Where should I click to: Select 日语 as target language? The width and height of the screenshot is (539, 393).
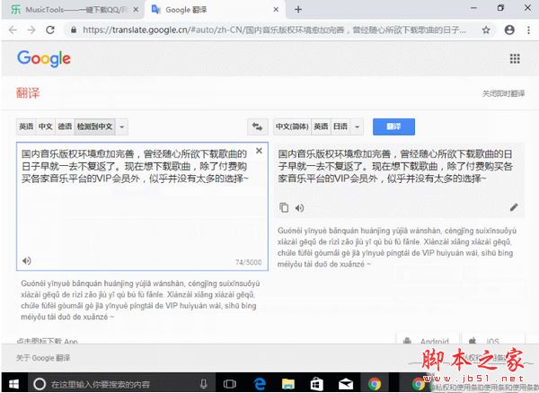click(x=342, y=127)
